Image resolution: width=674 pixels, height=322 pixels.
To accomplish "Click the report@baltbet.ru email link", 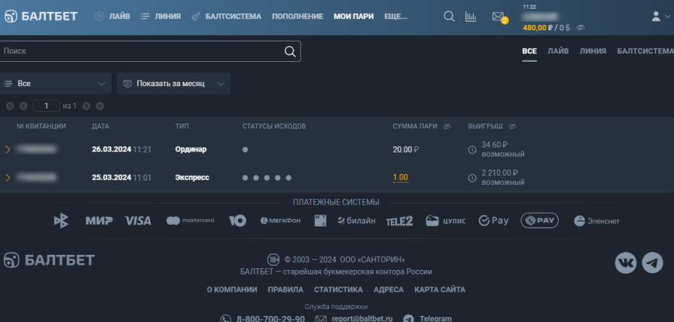I will click(363, 319).
